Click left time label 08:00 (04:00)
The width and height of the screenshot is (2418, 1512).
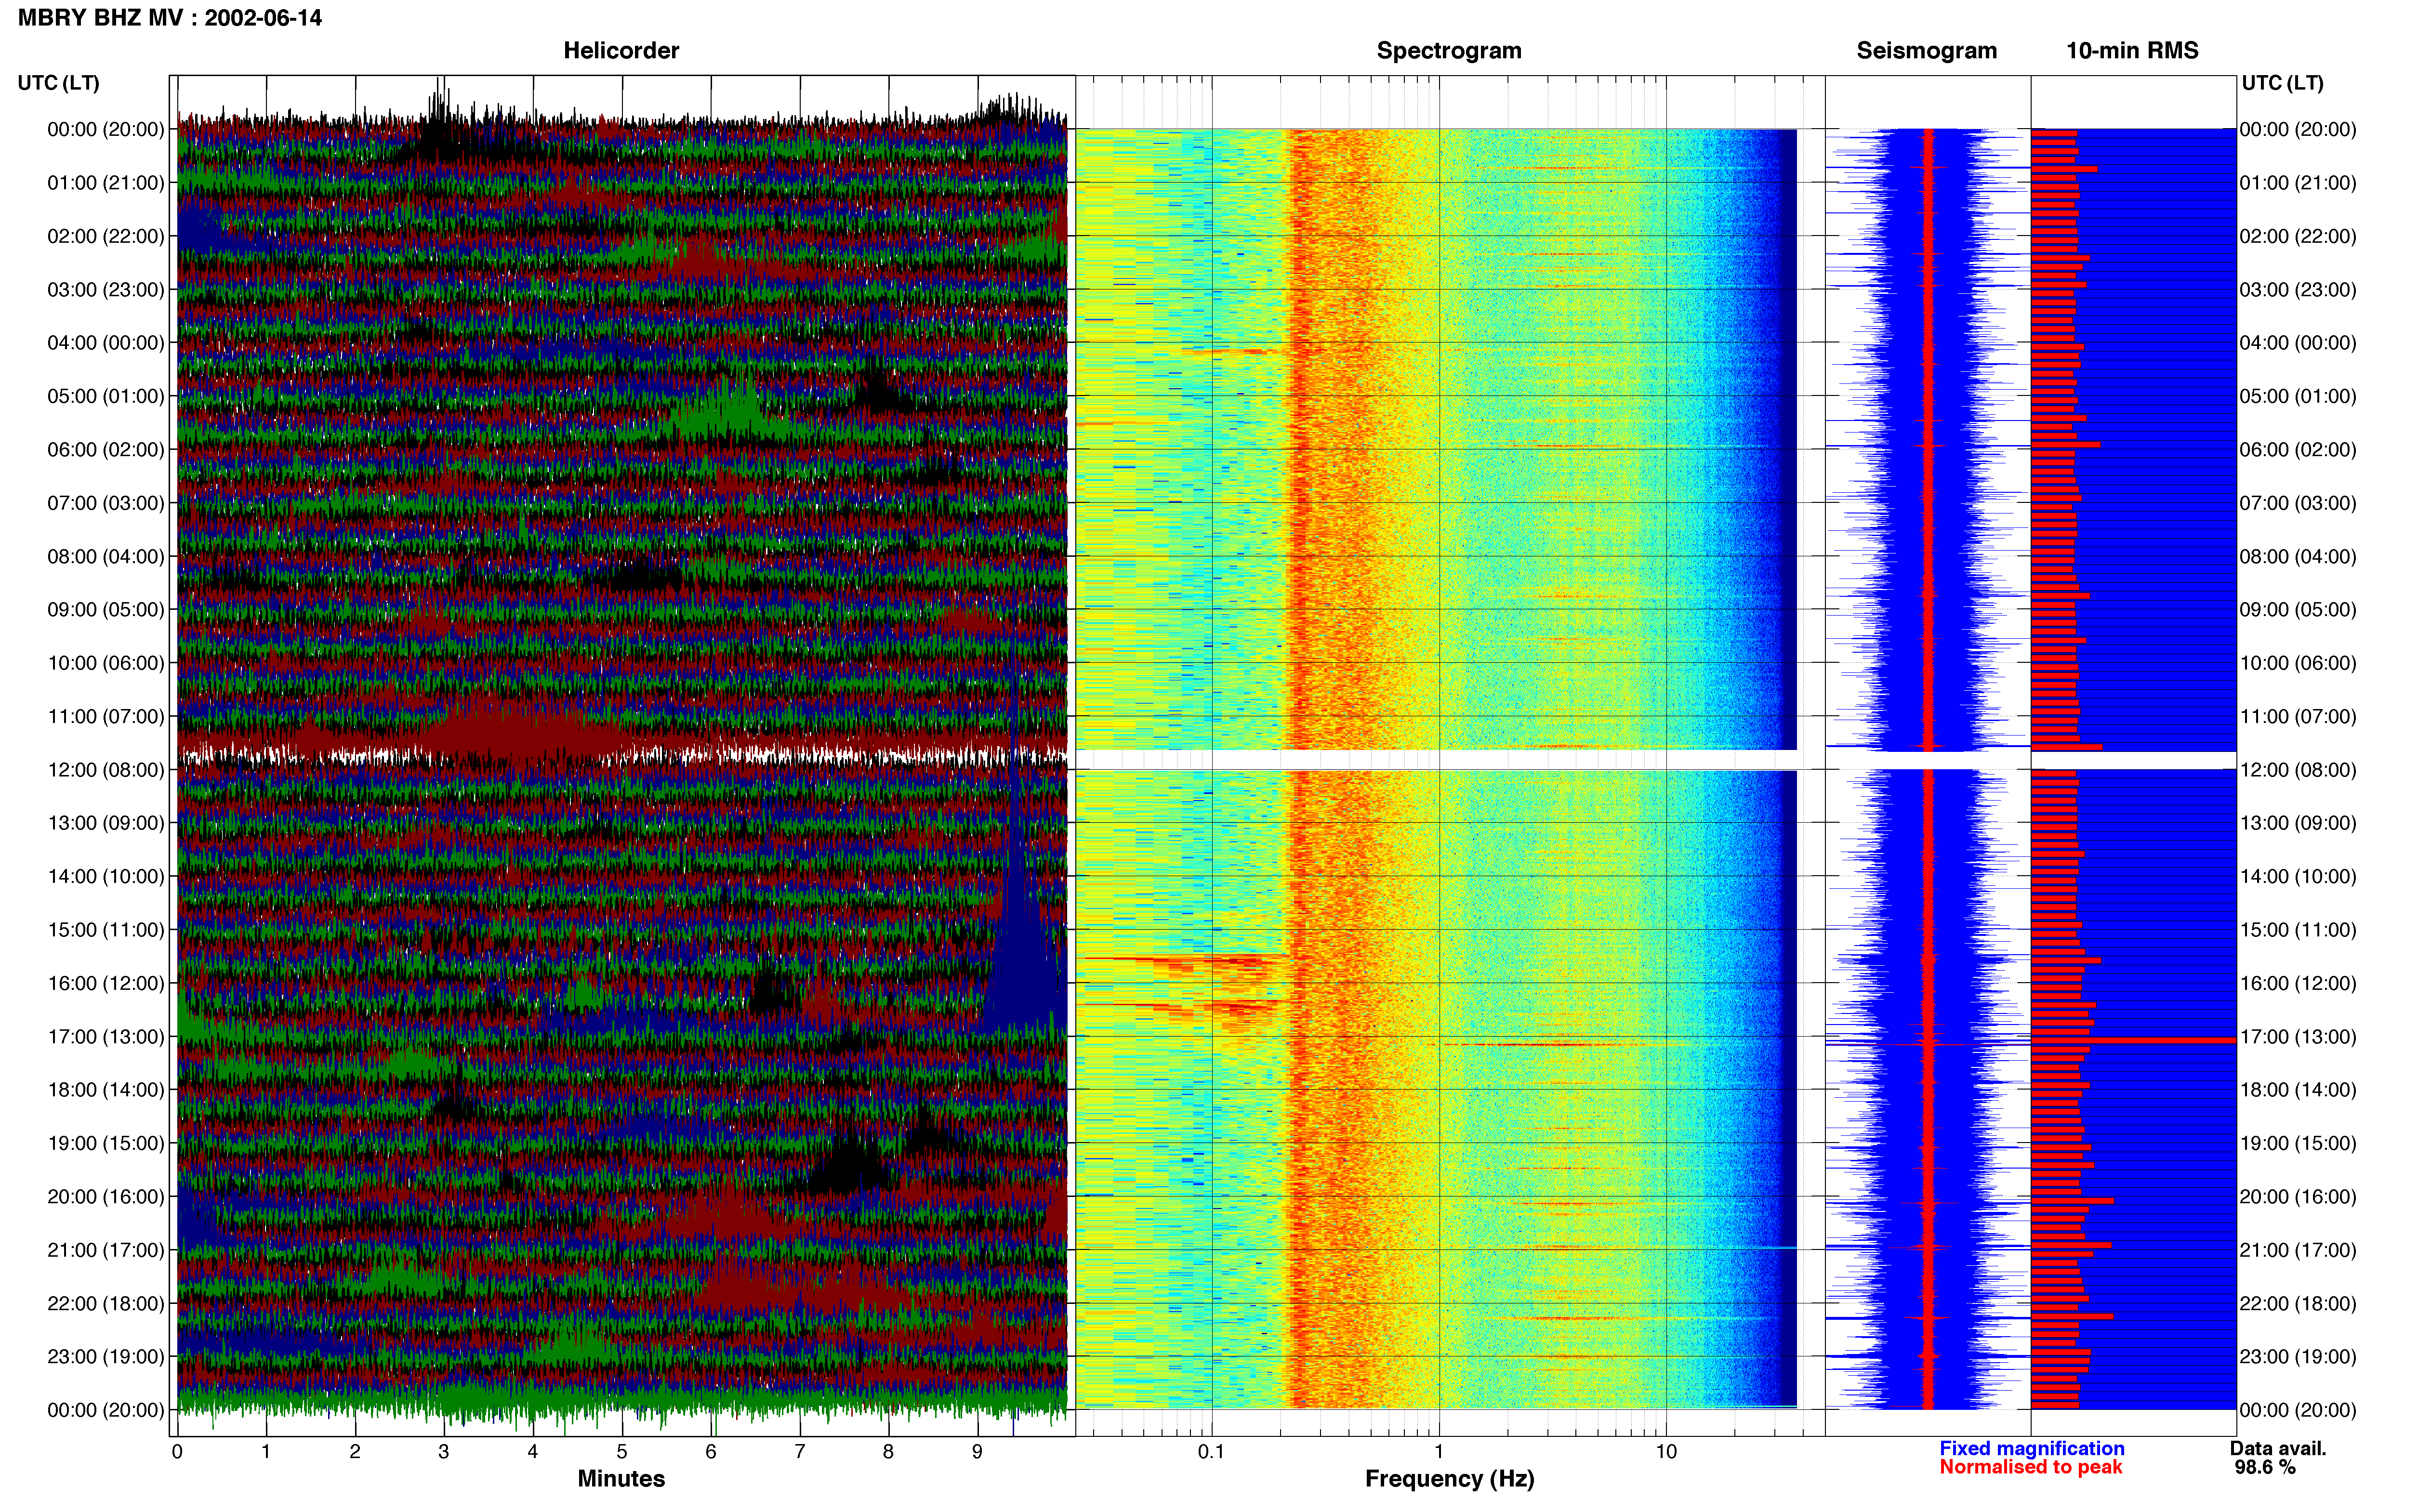(x=106, y=556)
